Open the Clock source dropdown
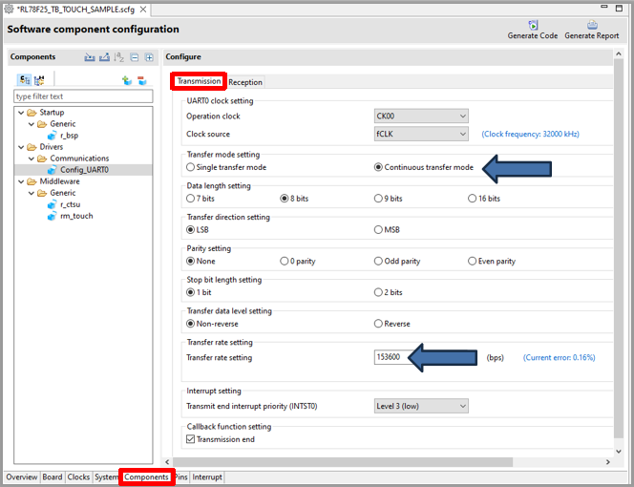 click(421, 135)
